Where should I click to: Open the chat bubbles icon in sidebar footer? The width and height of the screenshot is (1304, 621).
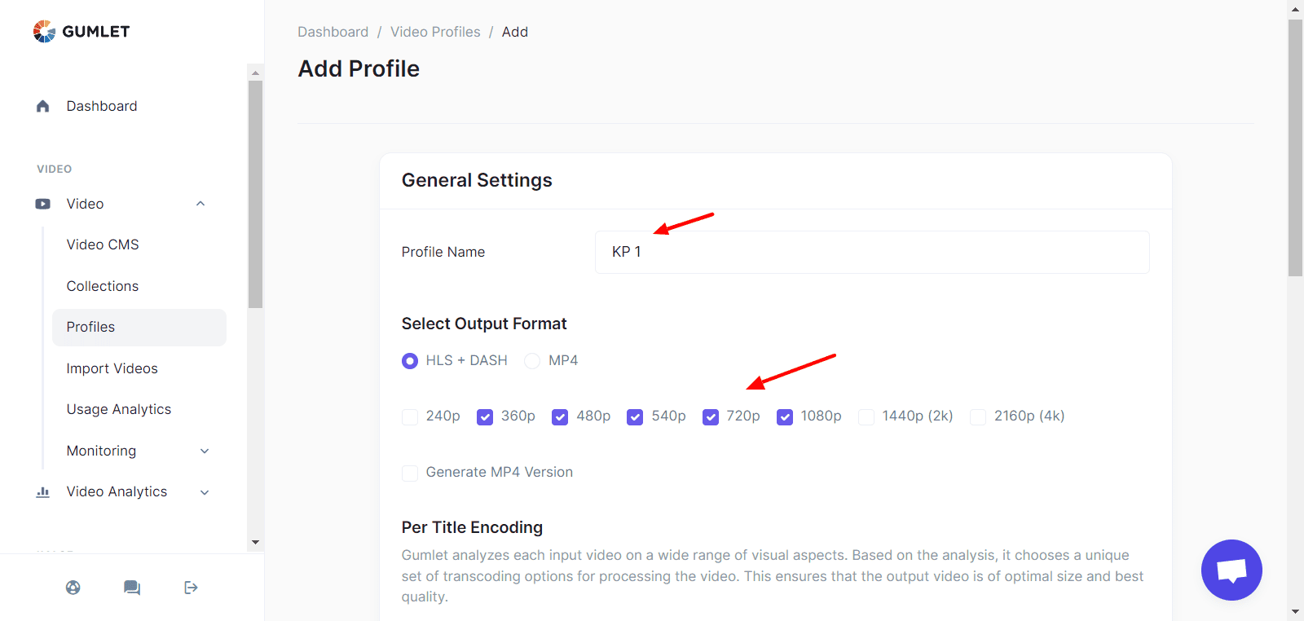pyautogui.click(x=132, y=588)
